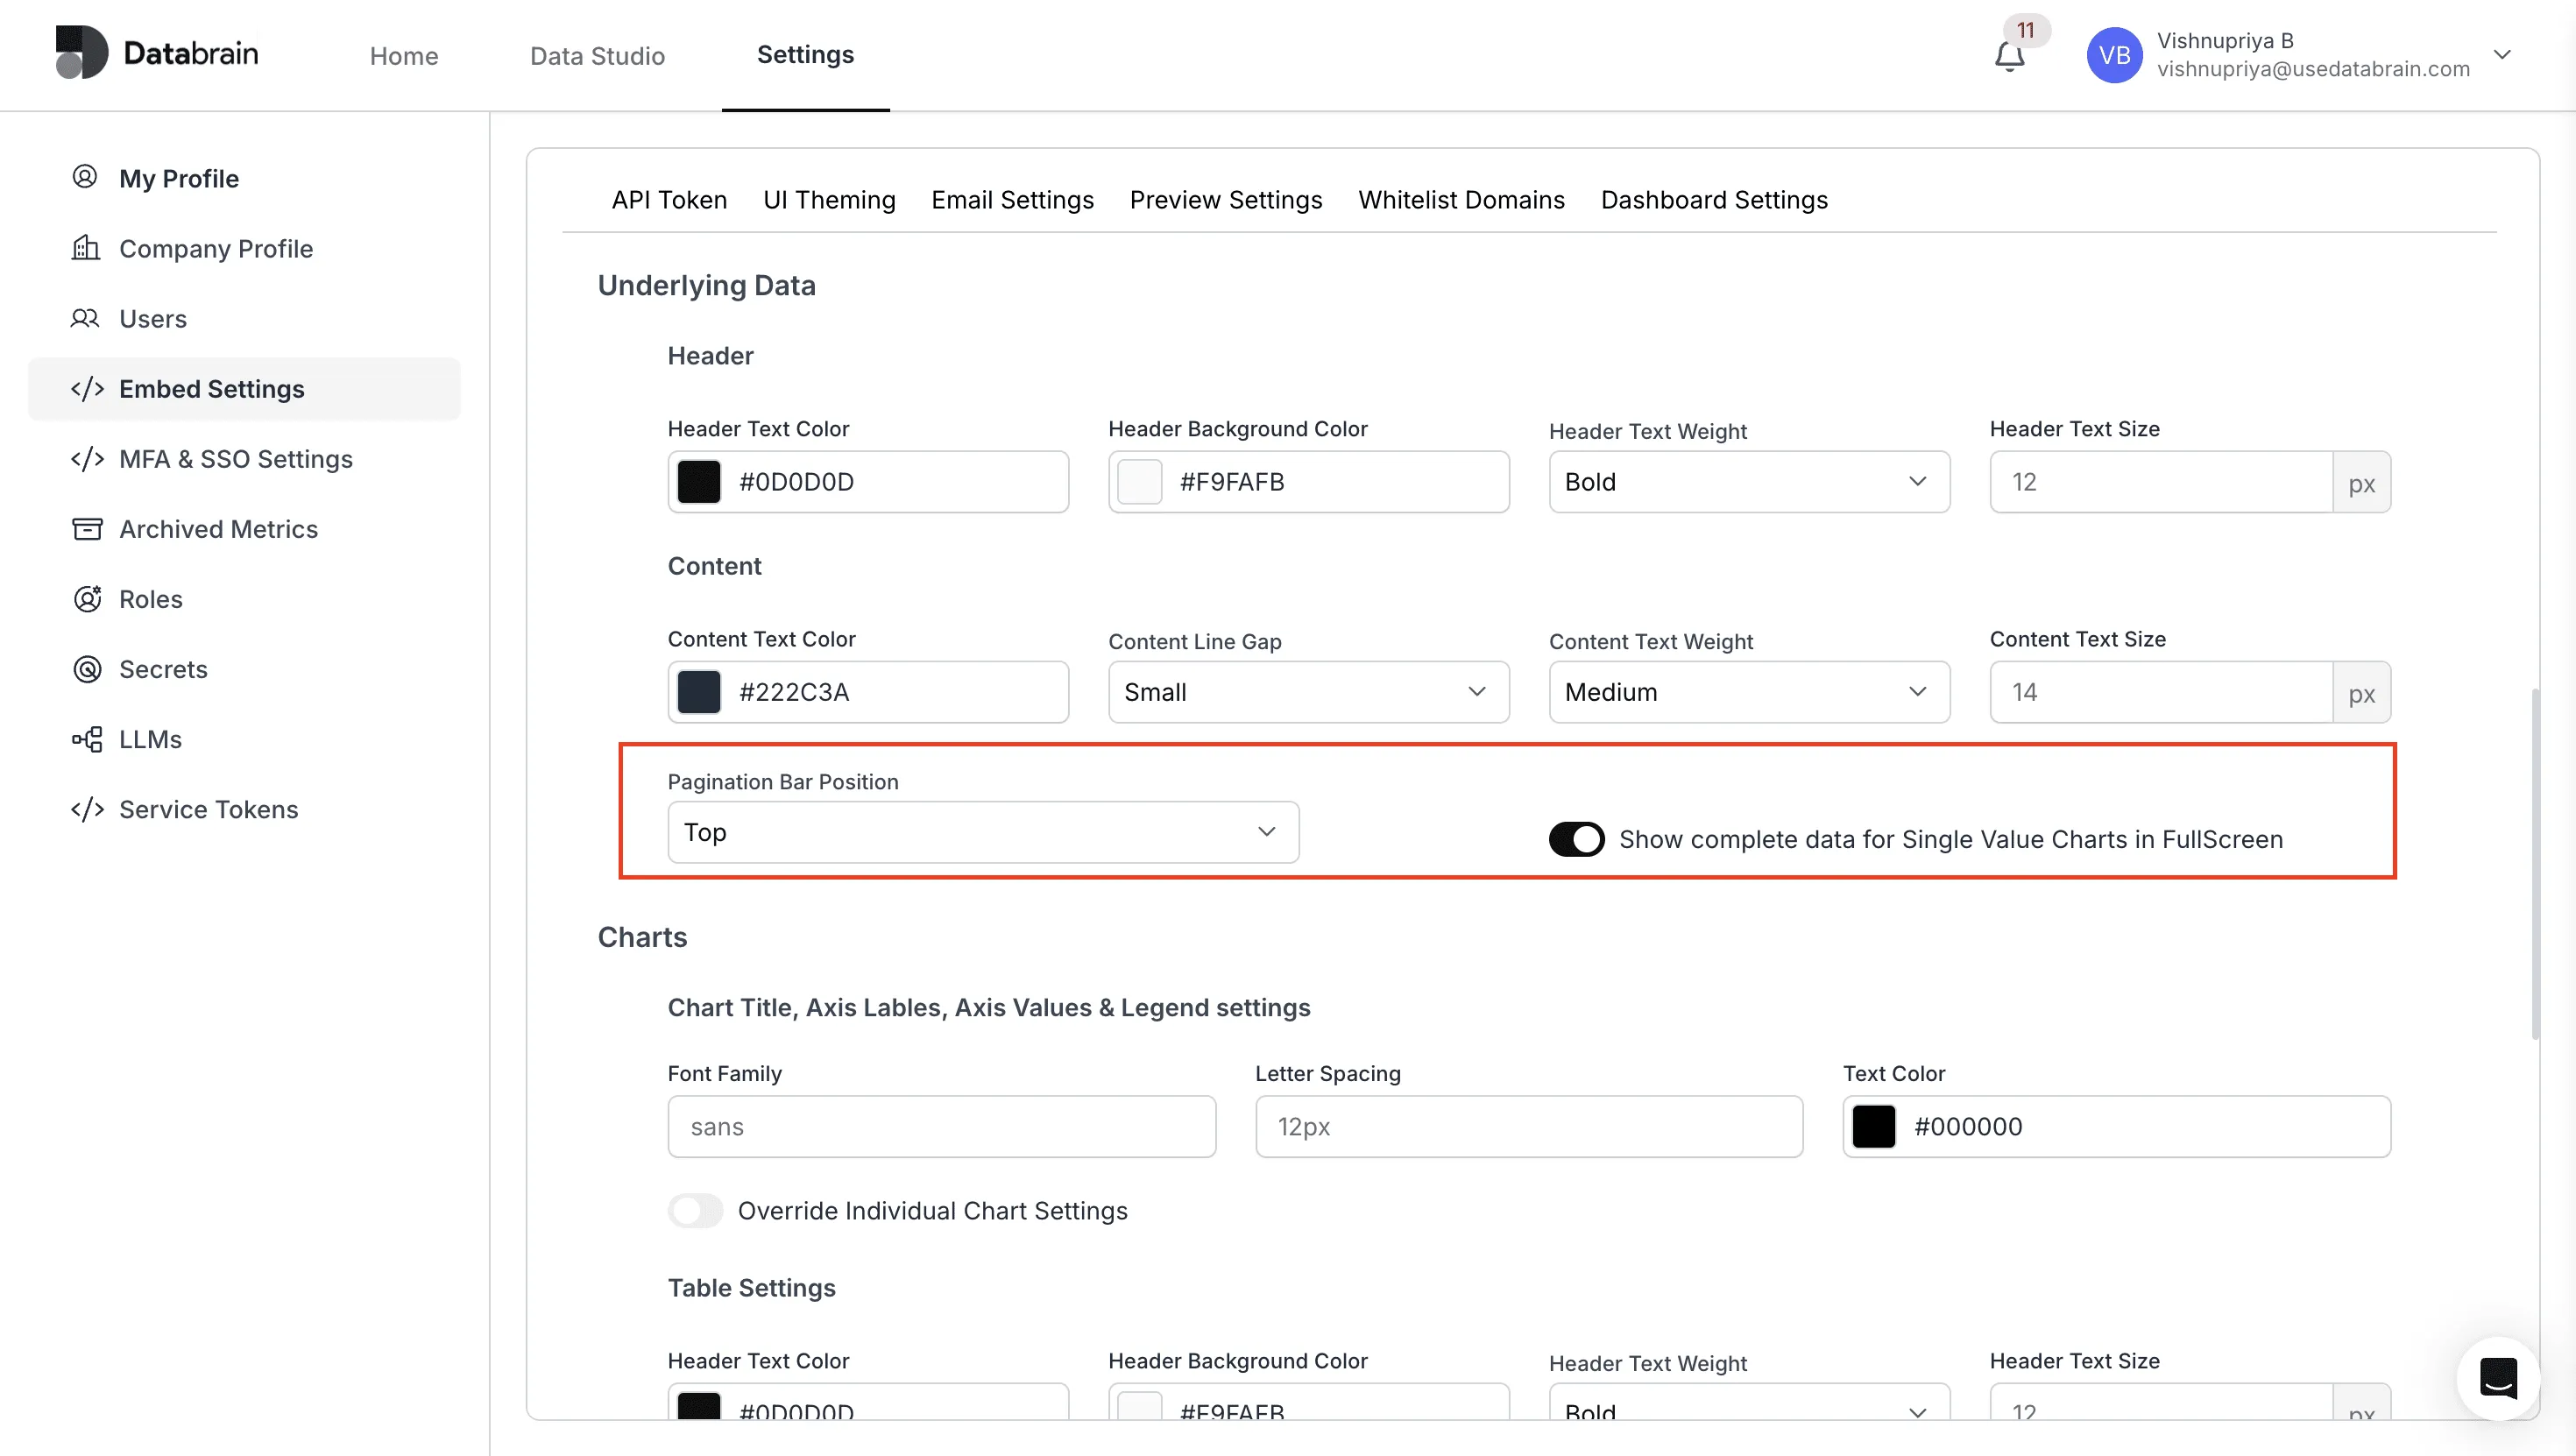This screenshot has height=1456, width=2576.
Task: Enable Override Individual Chart Settings toggle
Action: click(695, 1210)
